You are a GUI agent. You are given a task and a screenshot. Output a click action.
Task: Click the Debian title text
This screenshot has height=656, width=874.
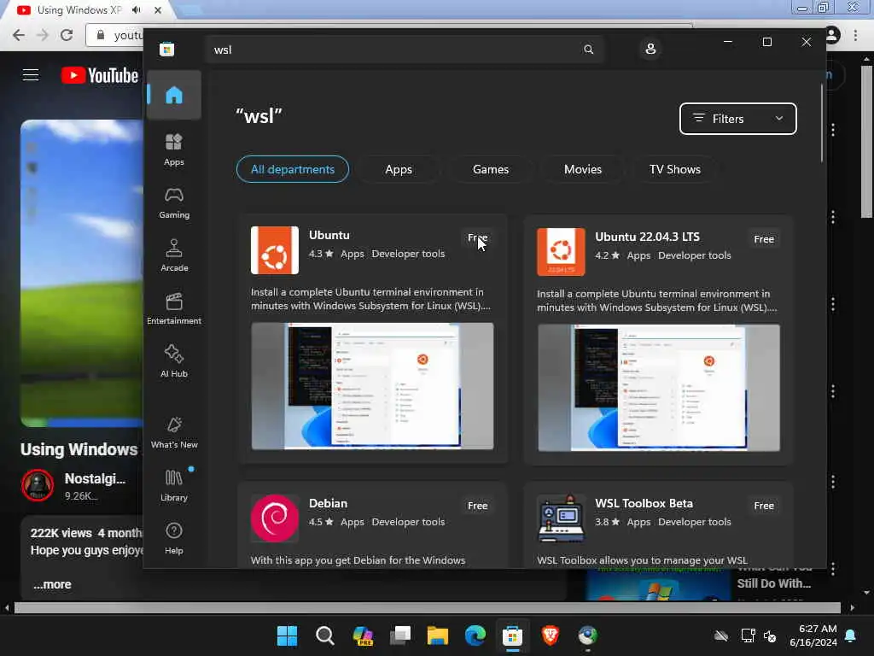329,503
